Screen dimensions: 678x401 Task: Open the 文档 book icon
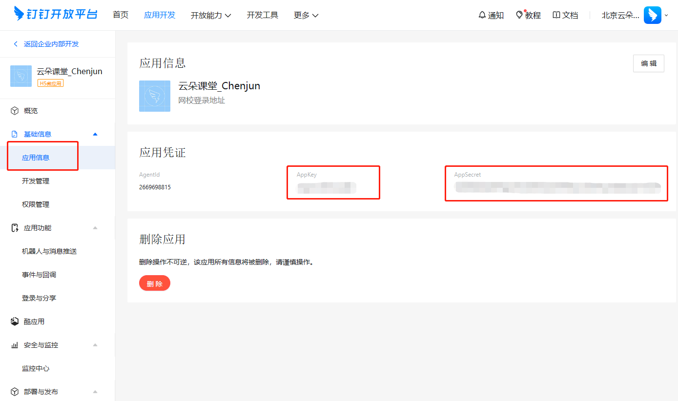pos(556,15)
